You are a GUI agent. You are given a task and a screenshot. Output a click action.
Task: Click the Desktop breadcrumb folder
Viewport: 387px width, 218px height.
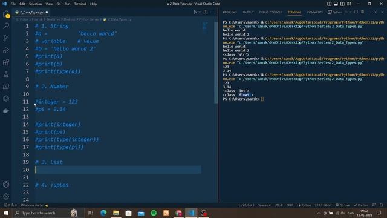(70, 19)
